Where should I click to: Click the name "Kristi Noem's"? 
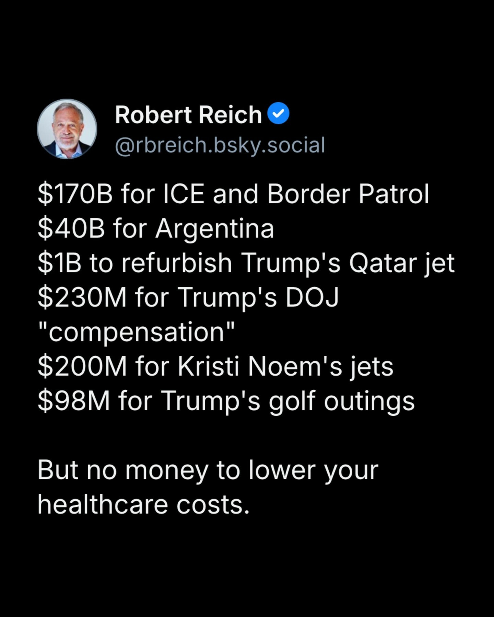pos(260,367)
